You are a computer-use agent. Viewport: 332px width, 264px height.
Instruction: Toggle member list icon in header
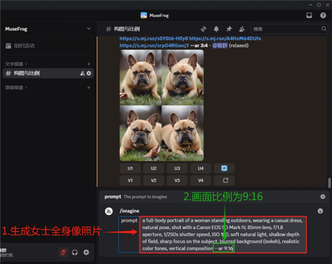(242, 29)
